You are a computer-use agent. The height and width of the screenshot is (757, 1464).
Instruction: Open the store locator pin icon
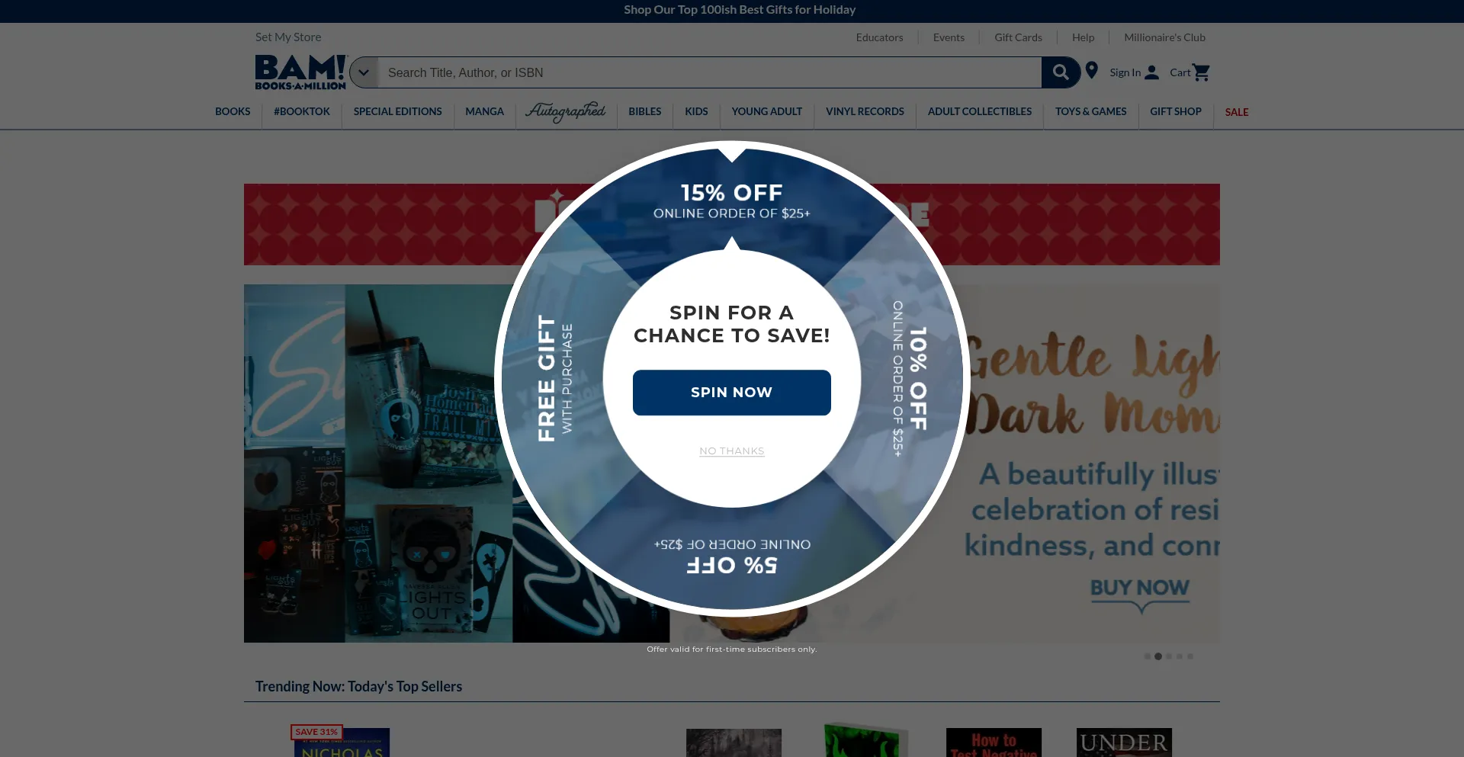coord(1091,71)
